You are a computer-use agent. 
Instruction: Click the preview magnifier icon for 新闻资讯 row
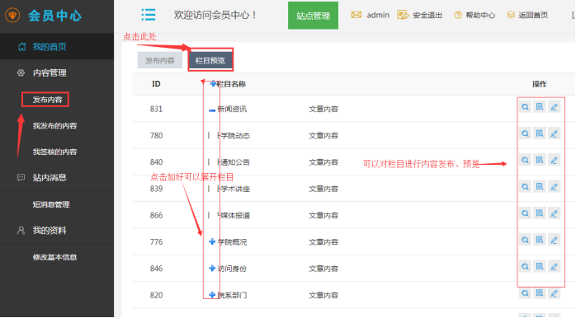pyautogui.click(x=525, y=107)
